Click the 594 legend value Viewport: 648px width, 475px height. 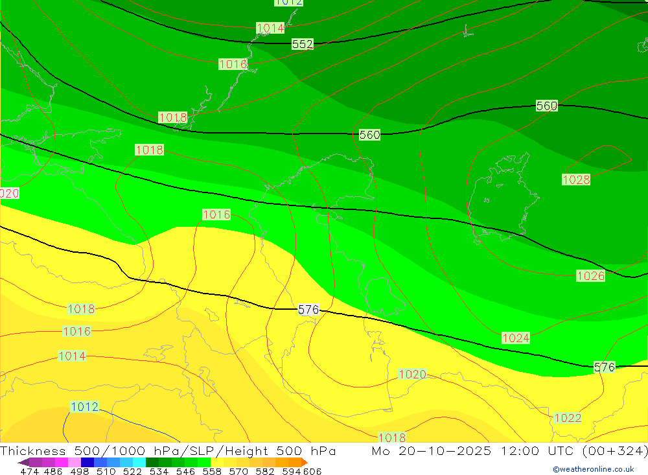coord(292,471)
